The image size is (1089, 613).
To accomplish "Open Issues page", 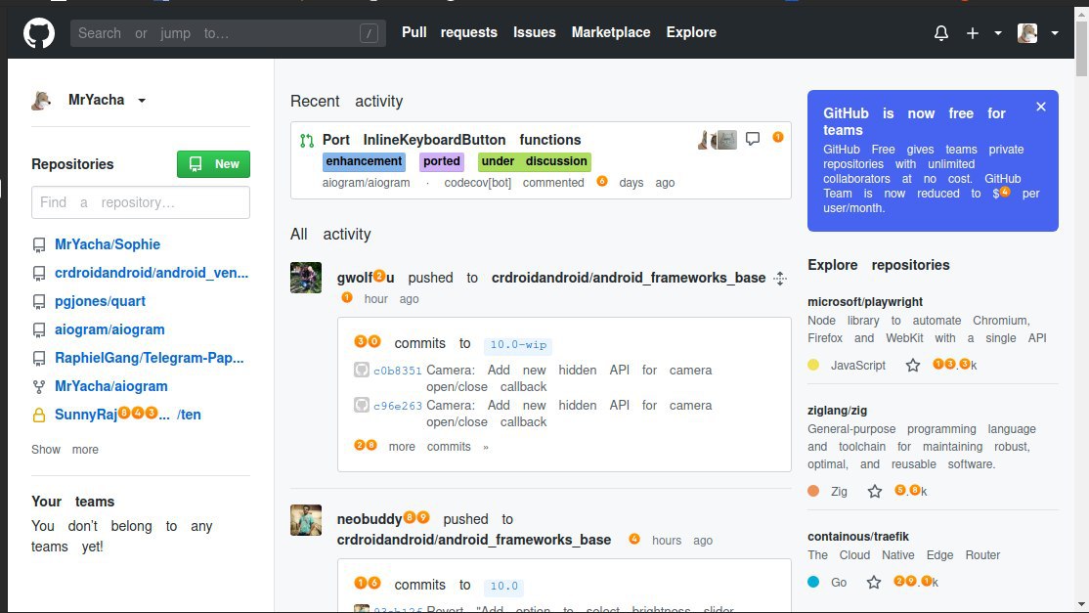I will click(534, 32).
